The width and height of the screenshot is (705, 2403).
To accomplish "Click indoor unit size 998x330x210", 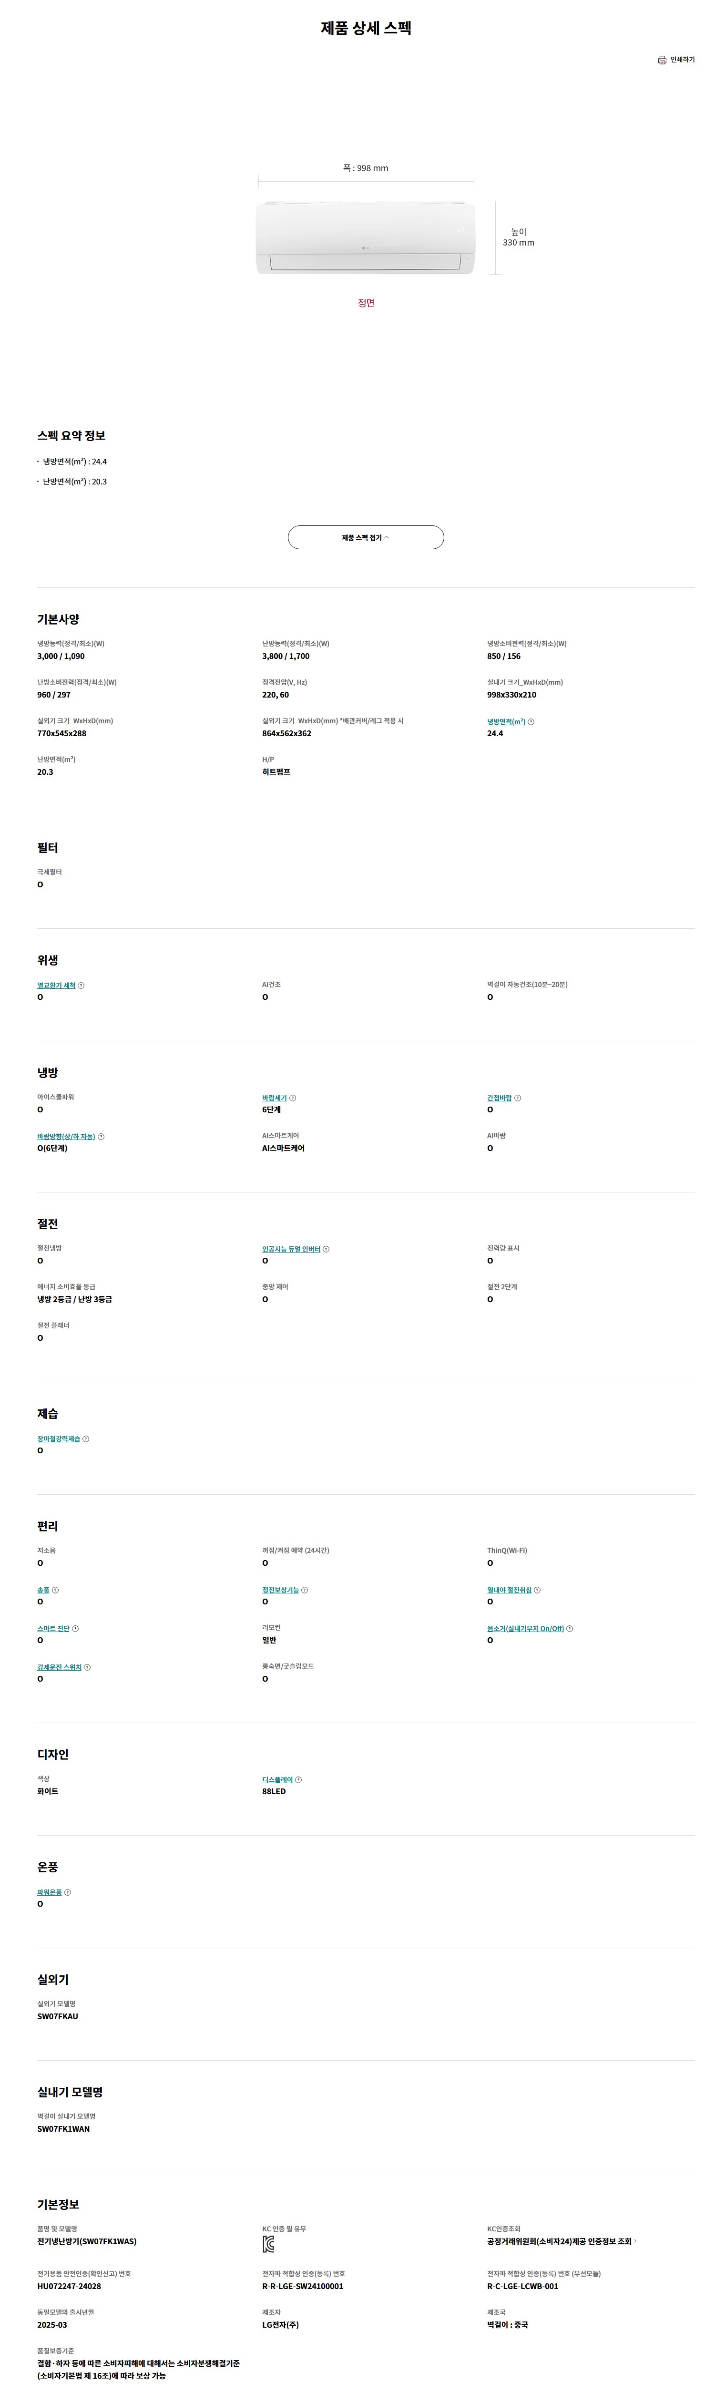I will 511,695.
